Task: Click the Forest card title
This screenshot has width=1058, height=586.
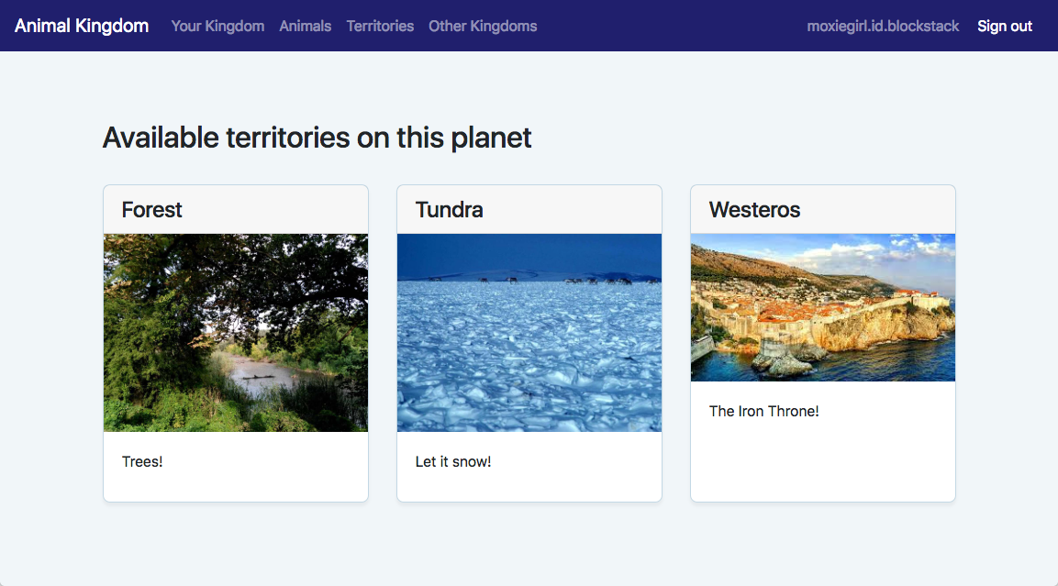Action: [152, 210]
